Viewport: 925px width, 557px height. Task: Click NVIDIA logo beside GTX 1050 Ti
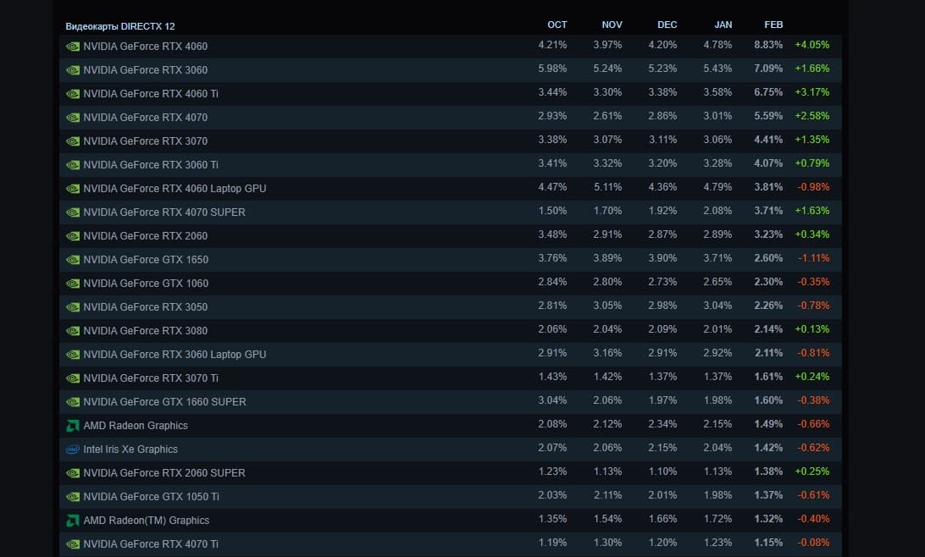coord(73,497)
